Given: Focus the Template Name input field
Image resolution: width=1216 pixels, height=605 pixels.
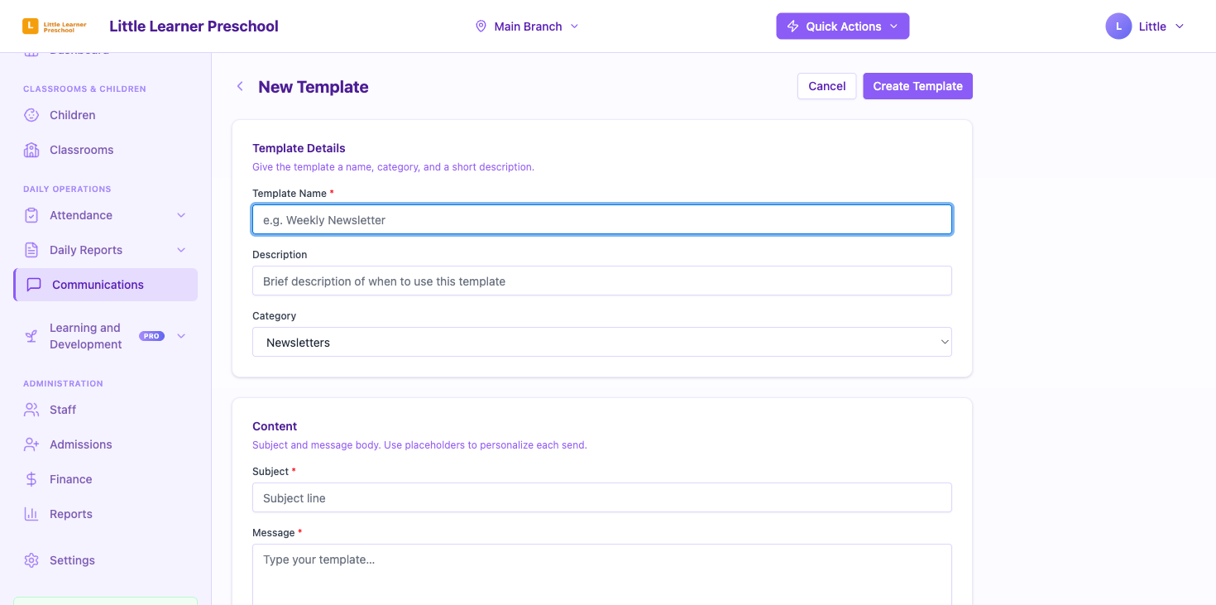Looking at the screenshot, I should point(602,219).
